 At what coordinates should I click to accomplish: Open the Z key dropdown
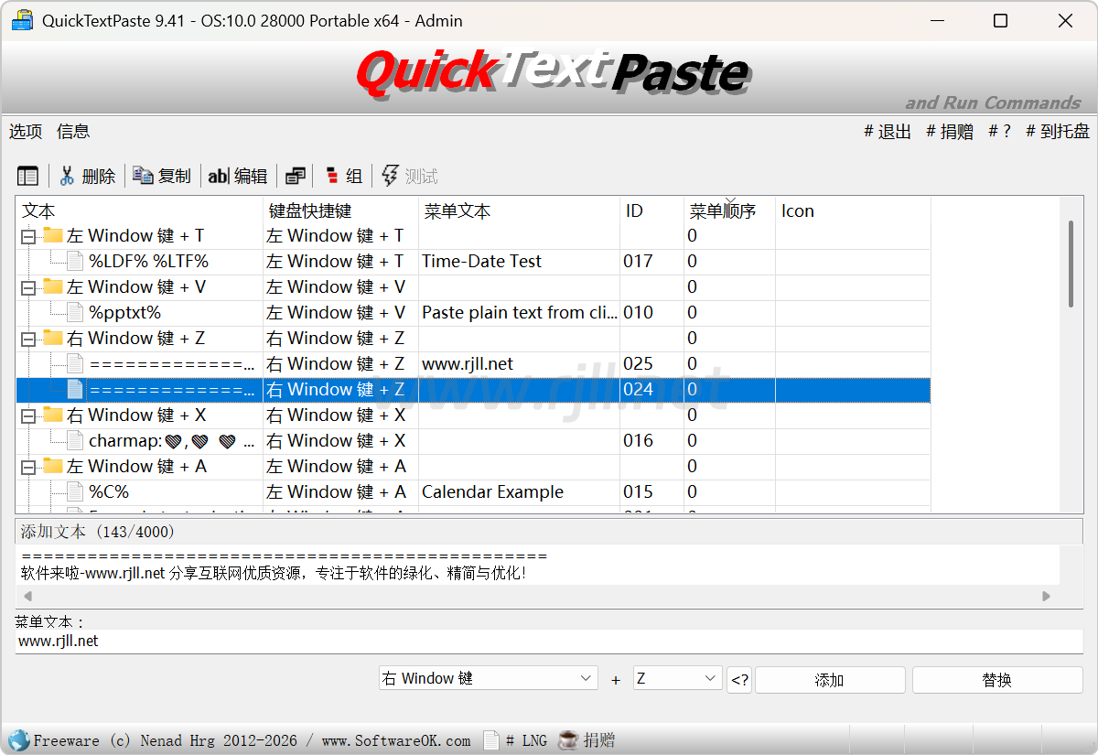(x=677, y=679)
